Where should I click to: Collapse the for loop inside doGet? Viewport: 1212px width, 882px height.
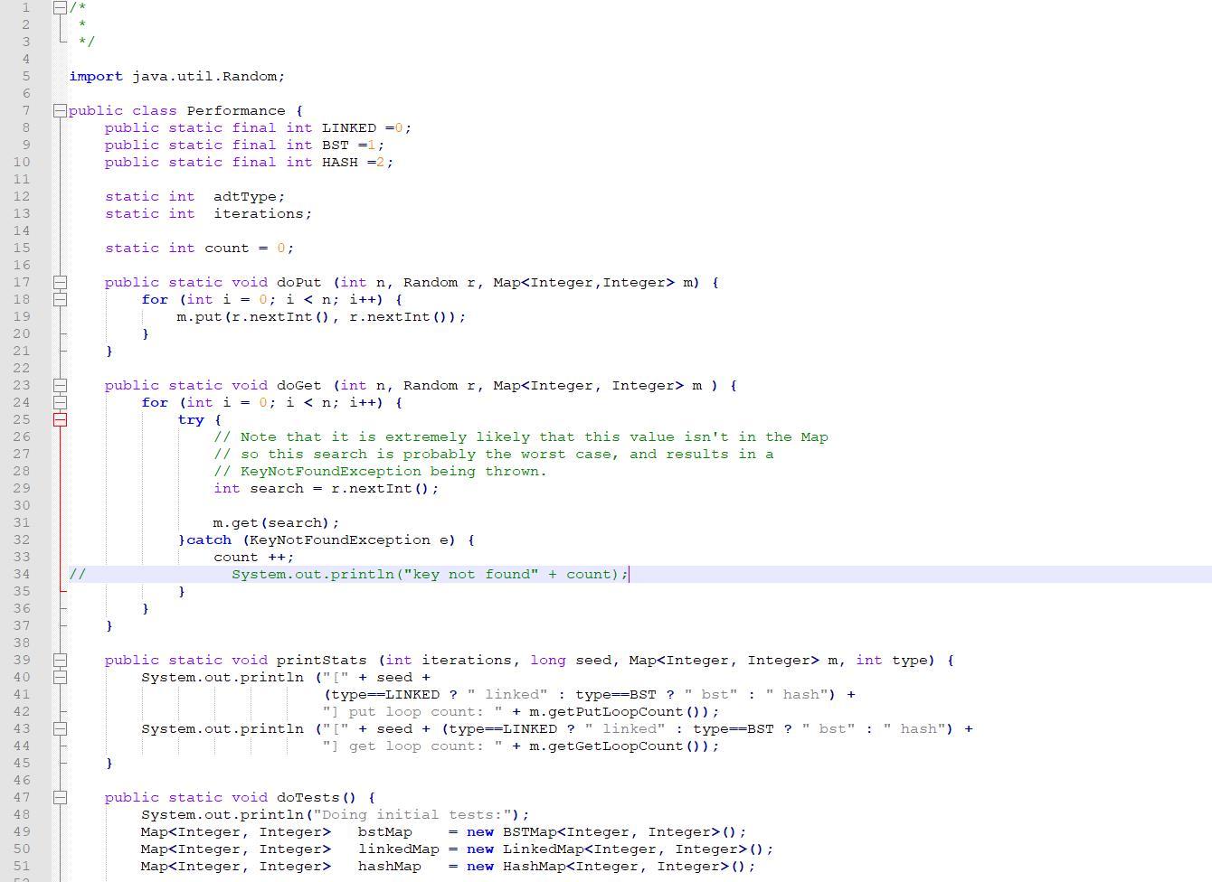(60, 402)
